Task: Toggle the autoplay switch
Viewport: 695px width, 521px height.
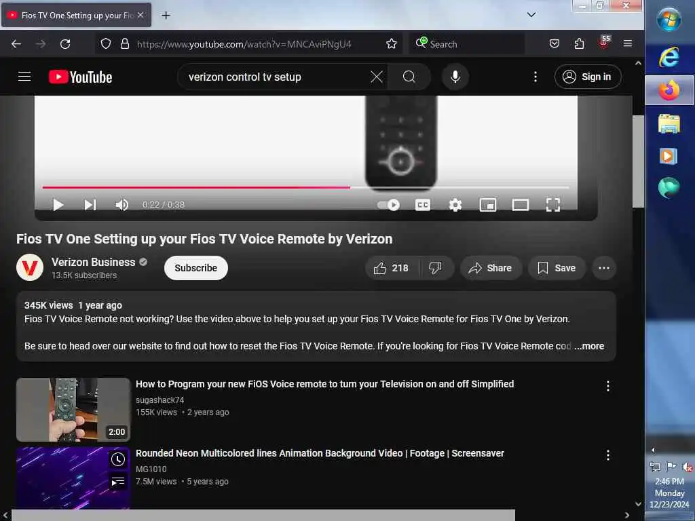Action: (x=388, y=205)
